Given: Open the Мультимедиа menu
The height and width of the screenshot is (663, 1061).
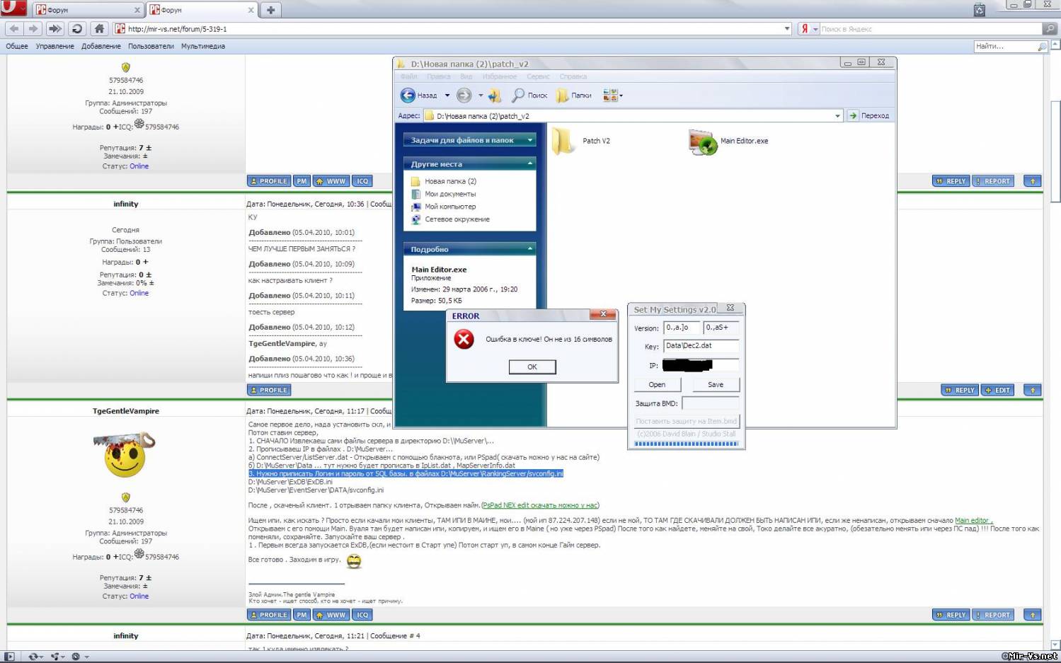Looking at the screenshot, I should pyautogui.click(x=203, y=47).
